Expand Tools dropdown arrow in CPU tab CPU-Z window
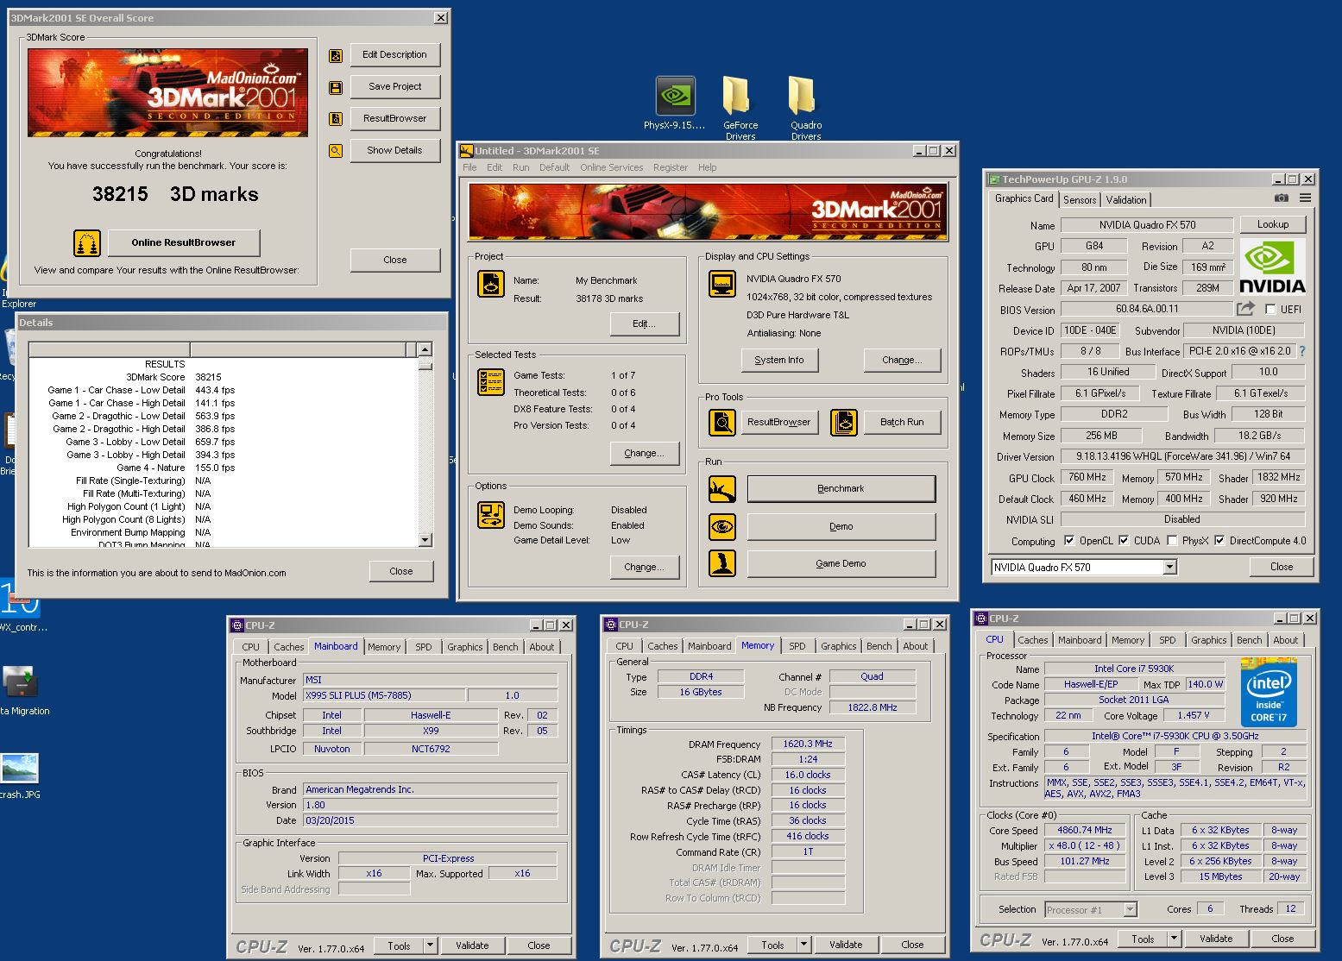 1174,939
